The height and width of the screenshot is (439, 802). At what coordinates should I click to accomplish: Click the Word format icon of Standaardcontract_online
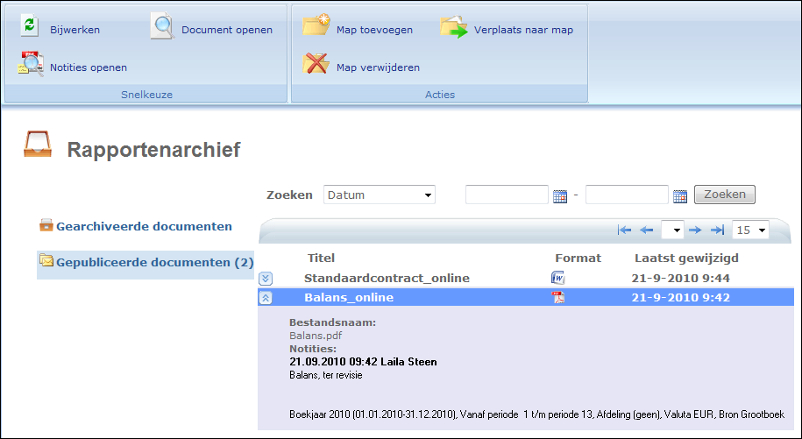[557, 278]
